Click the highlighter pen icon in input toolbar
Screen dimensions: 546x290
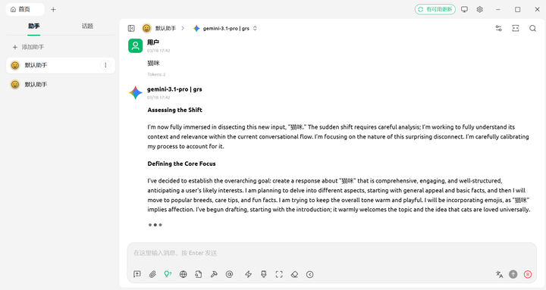[264, 274]
